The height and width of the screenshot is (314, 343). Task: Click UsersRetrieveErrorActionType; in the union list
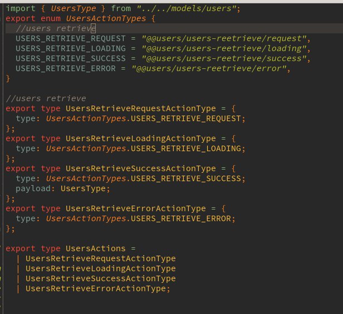[98, 288]
